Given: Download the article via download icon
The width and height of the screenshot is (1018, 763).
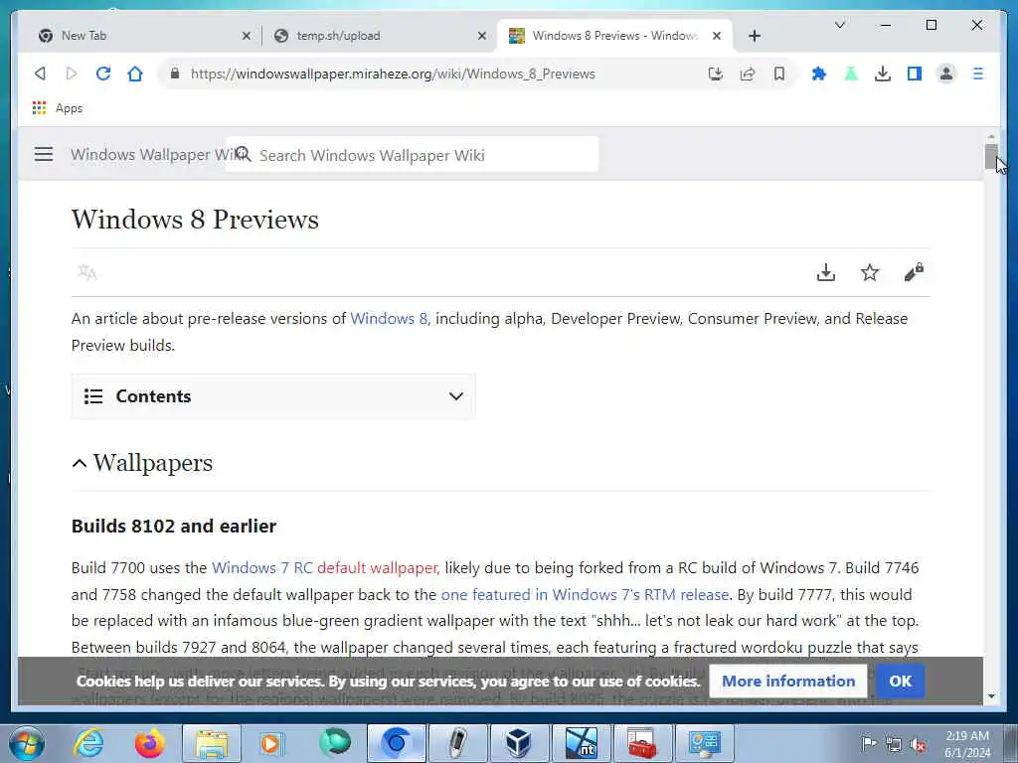Looking at the screenshot, I should tap(826, 272).
